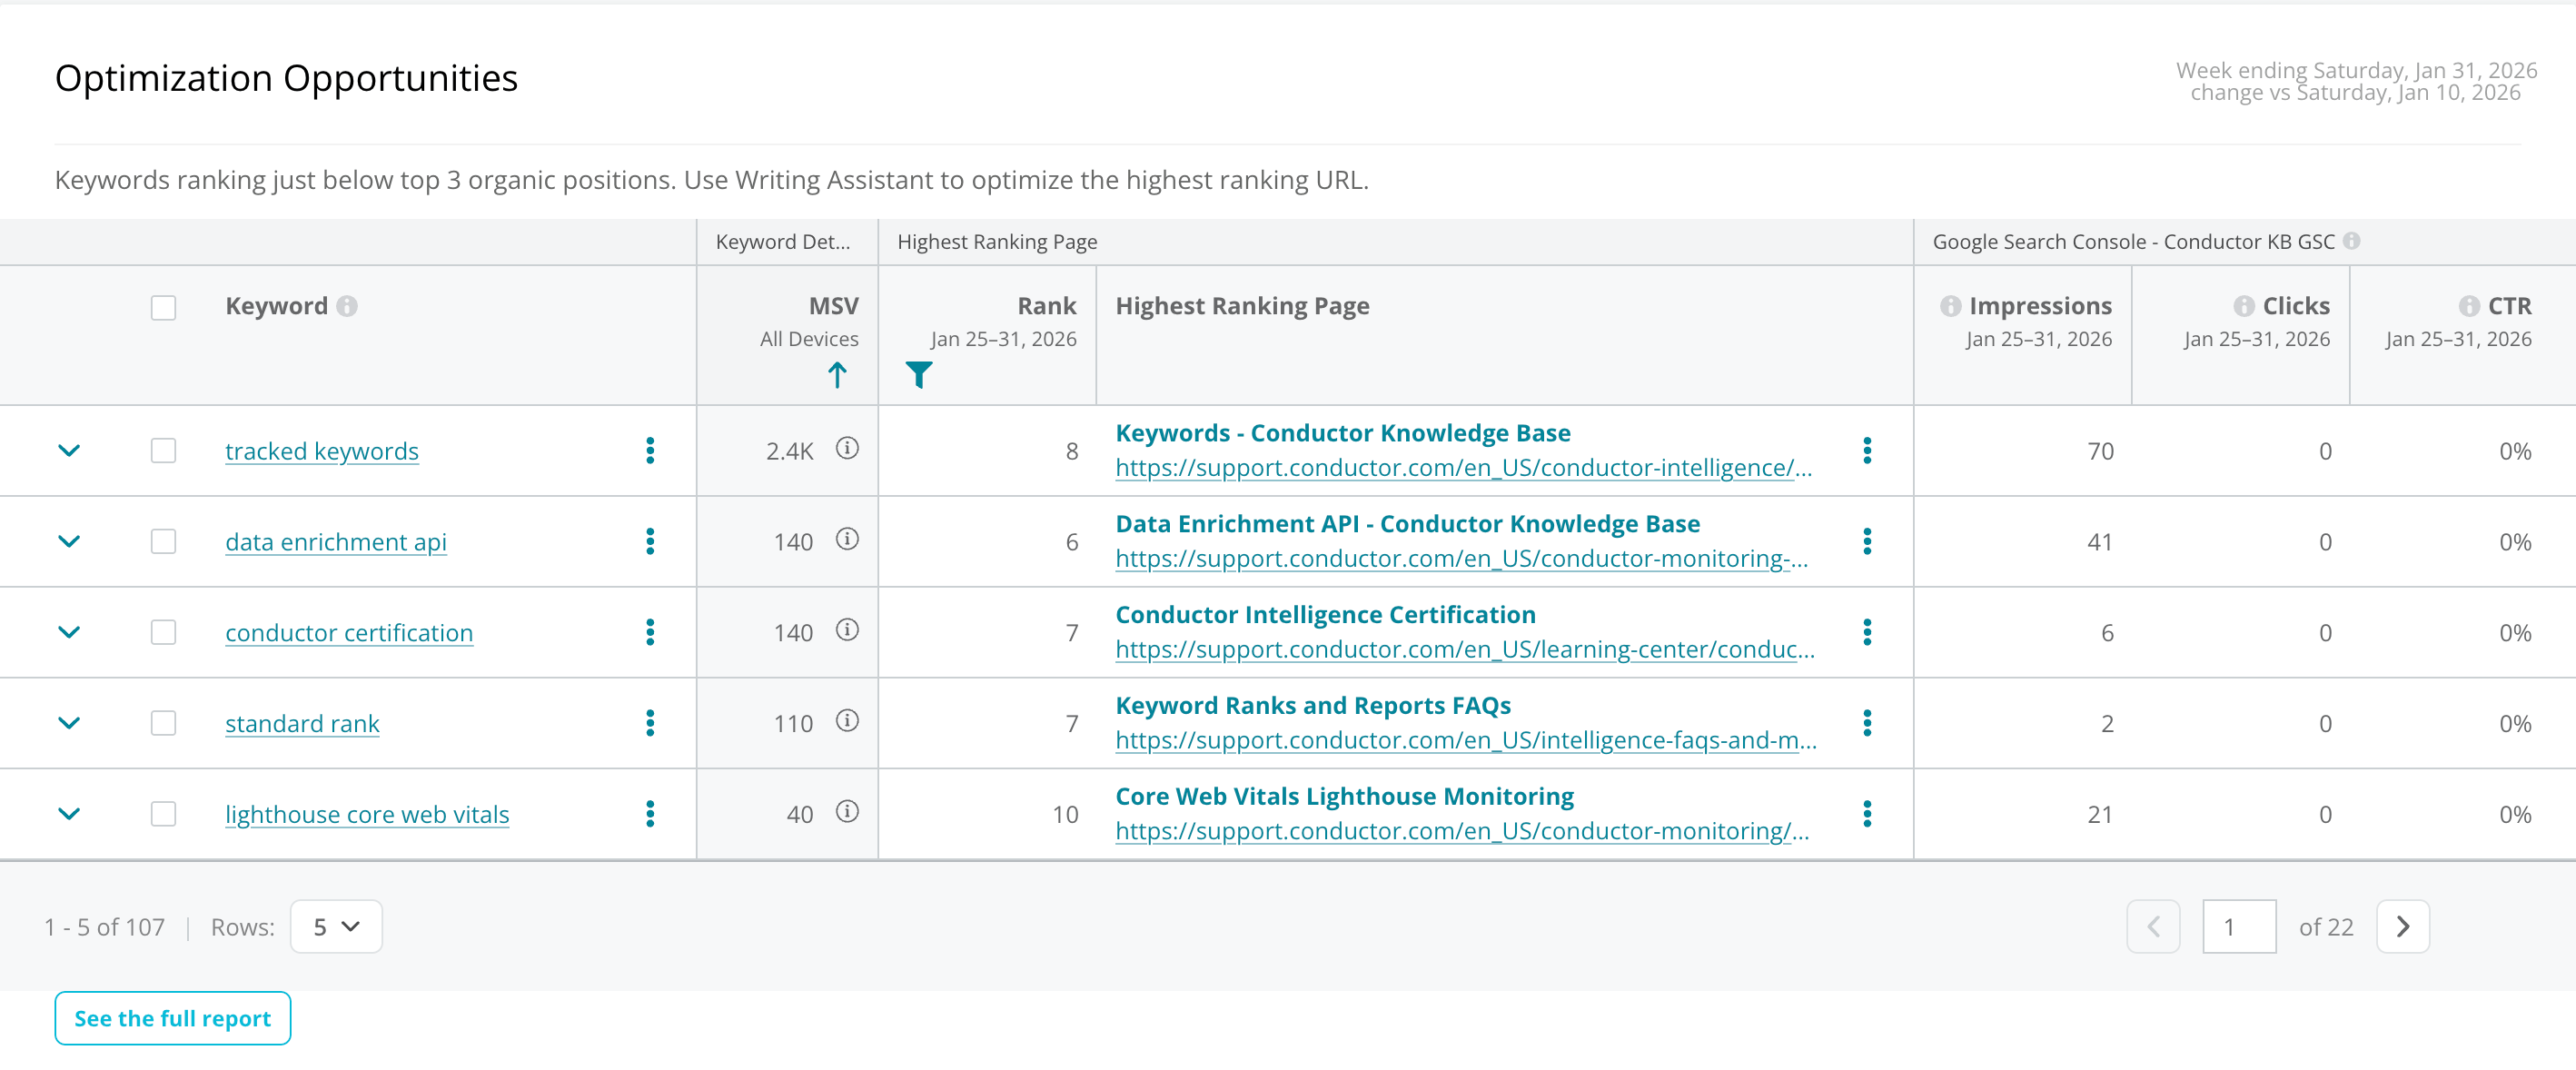Open the MSV info icon for lighthouse core web vitals
The width and height of the screenshot is (2576, 1070).
847,812
